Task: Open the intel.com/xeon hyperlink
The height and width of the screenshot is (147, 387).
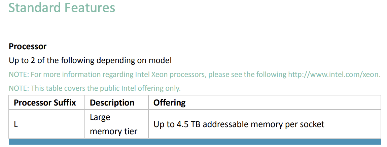Action: 334,75
